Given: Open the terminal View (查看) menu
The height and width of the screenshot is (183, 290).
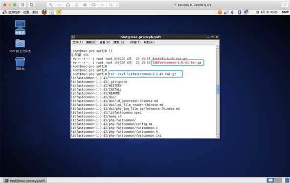Looking at the screenshot, I should coord(105,42).
